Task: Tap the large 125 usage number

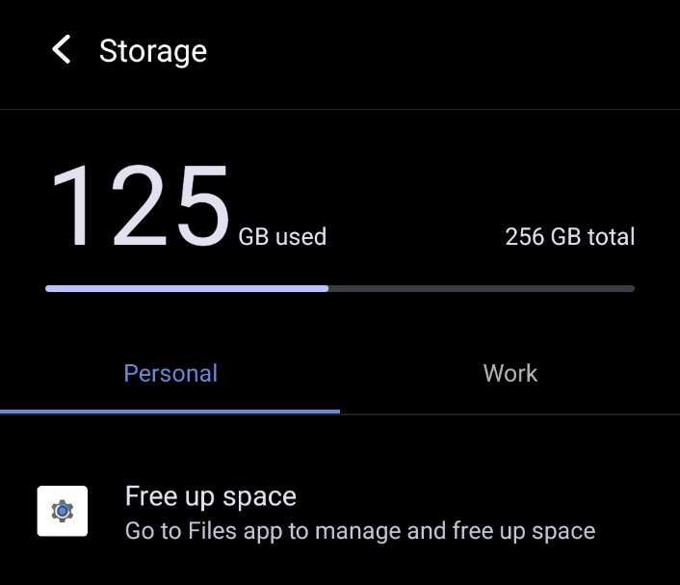Action: [140, 207]
